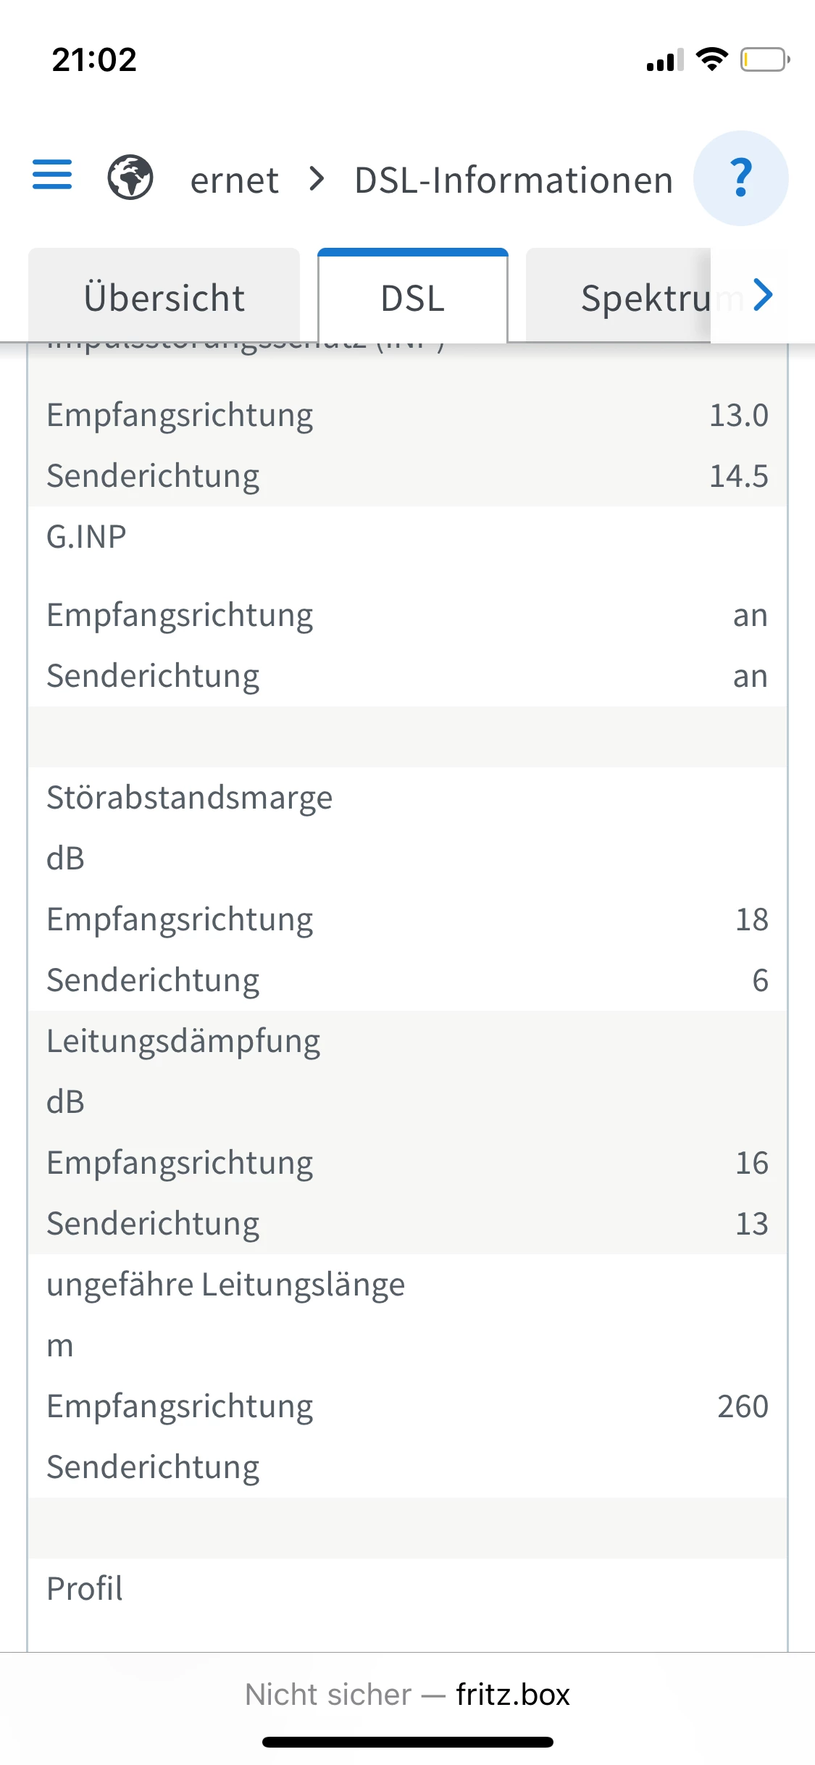
Task: Click the breadcrumb separator chevron
Action: click(x=317, y=178)
